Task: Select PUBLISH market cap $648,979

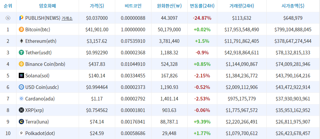Action: [x=293, y=18]
